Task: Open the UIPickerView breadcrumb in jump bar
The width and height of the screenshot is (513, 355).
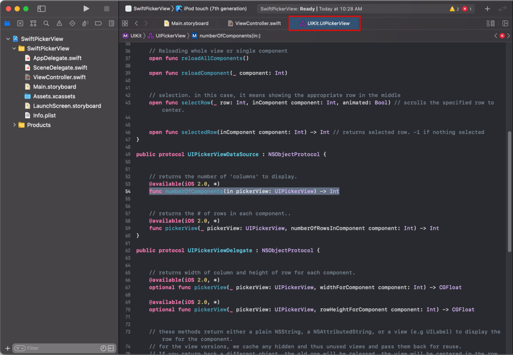Action: click(167, 36)
